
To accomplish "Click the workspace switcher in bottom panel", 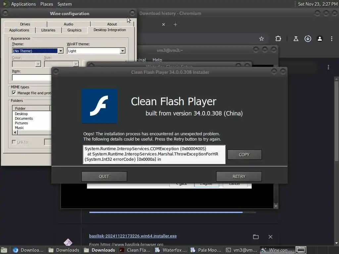I will (x=301, y=250).
